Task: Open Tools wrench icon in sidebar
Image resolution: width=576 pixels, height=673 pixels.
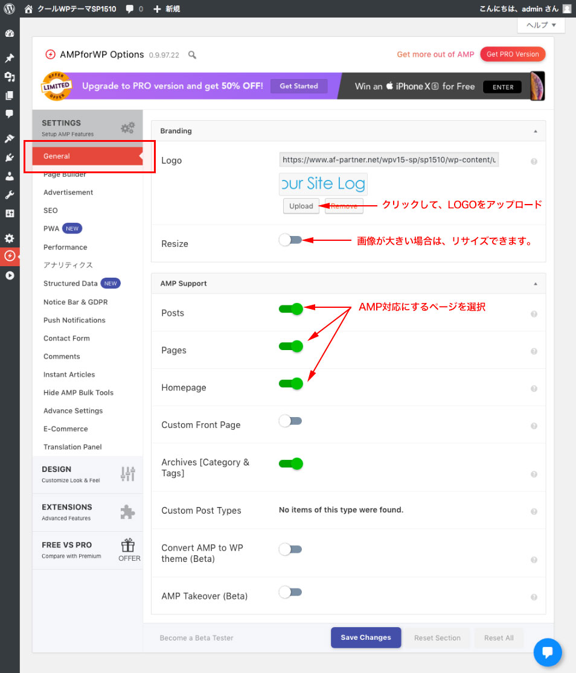Action: click(x=10, y=195)
